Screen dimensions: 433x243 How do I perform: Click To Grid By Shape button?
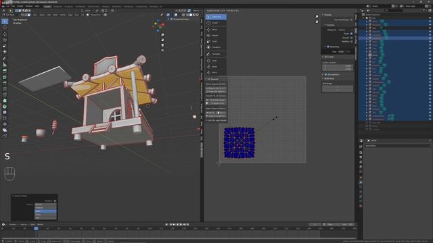[x=216, y=100]
